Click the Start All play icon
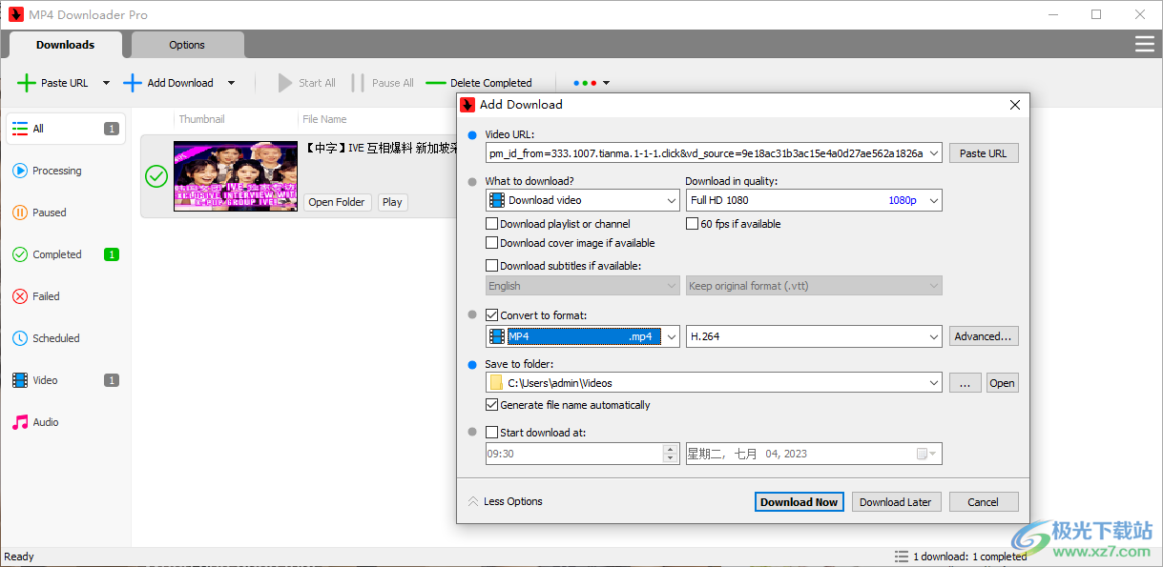 tap(284, 83)
